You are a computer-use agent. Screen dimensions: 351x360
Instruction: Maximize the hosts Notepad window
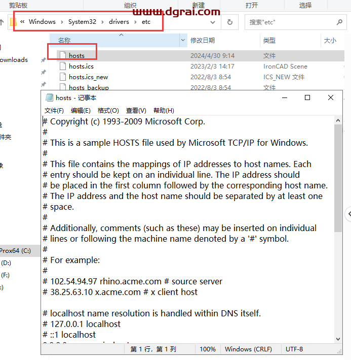tap(307, 97)
